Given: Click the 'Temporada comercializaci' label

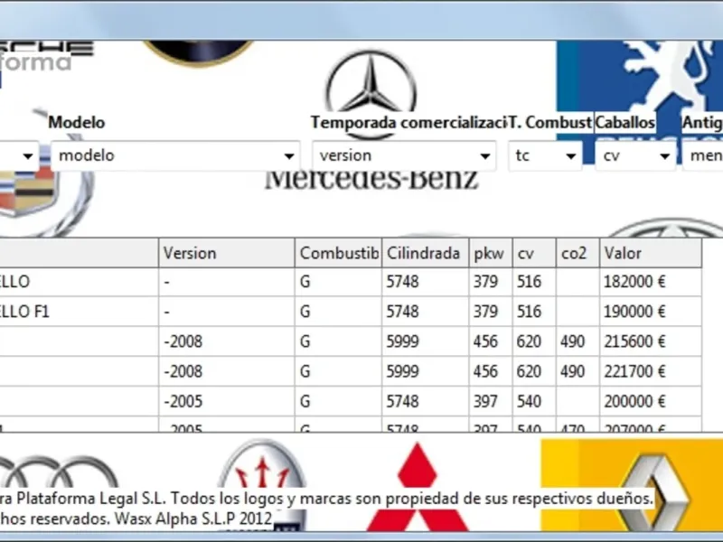Looking at the screenshot, I should [x=408, y=123].
